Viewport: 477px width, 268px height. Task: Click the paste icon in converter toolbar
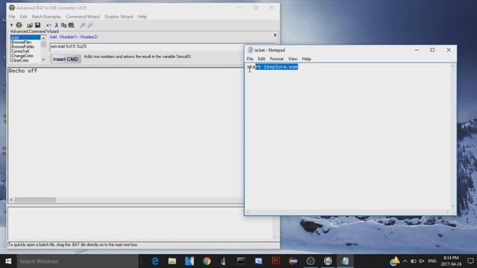tap(72, 25)
